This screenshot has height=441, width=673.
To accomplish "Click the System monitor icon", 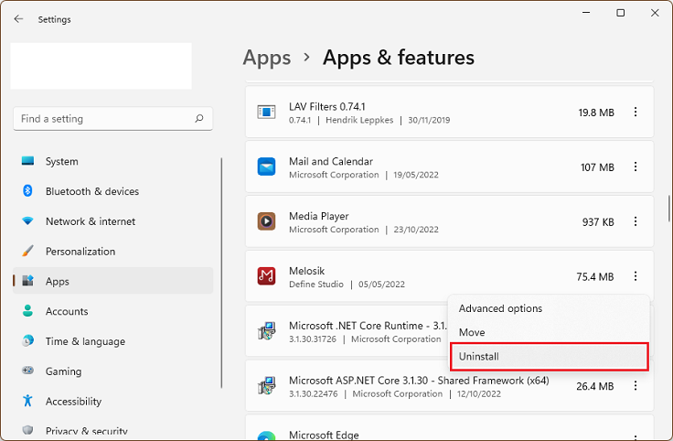I will point(28,161).
